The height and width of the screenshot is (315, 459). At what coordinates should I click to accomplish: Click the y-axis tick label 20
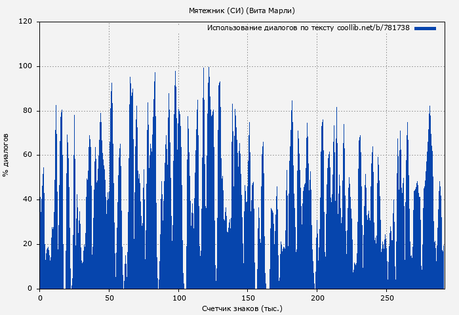(28, 244)
